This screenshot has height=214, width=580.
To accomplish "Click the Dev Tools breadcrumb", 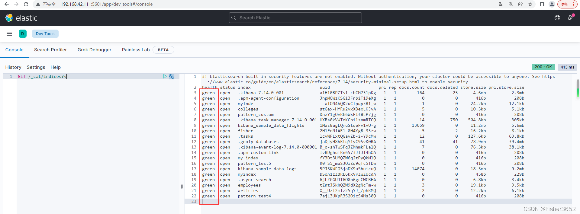I will tap(45, 34).
